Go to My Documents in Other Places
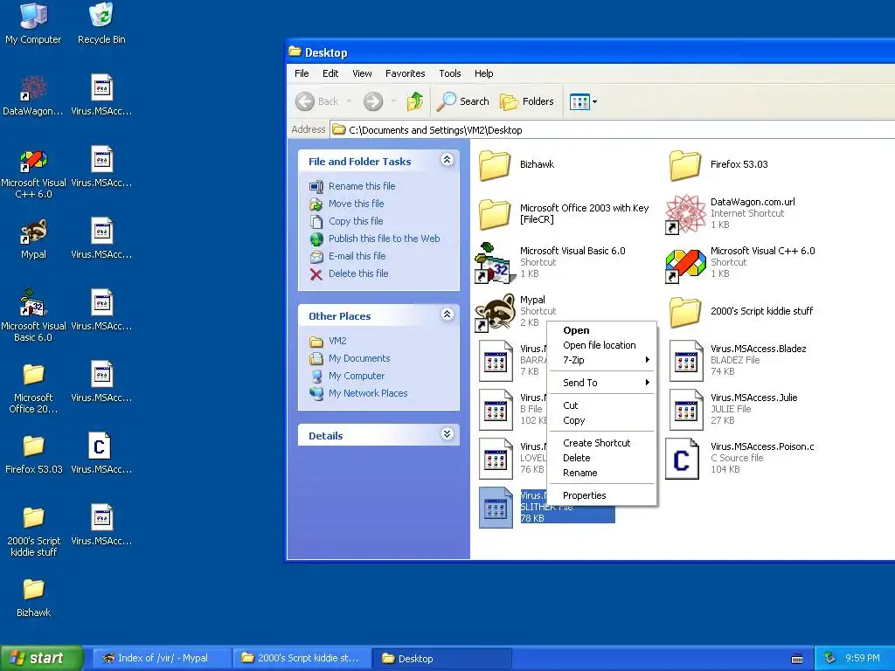 (x=359, y=358)
